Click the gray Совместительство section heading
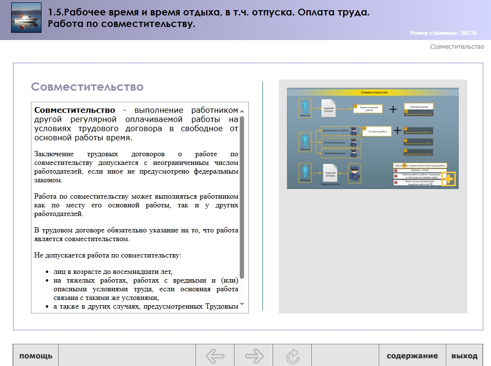Screen dimensions: 491x366 [87, 87]
